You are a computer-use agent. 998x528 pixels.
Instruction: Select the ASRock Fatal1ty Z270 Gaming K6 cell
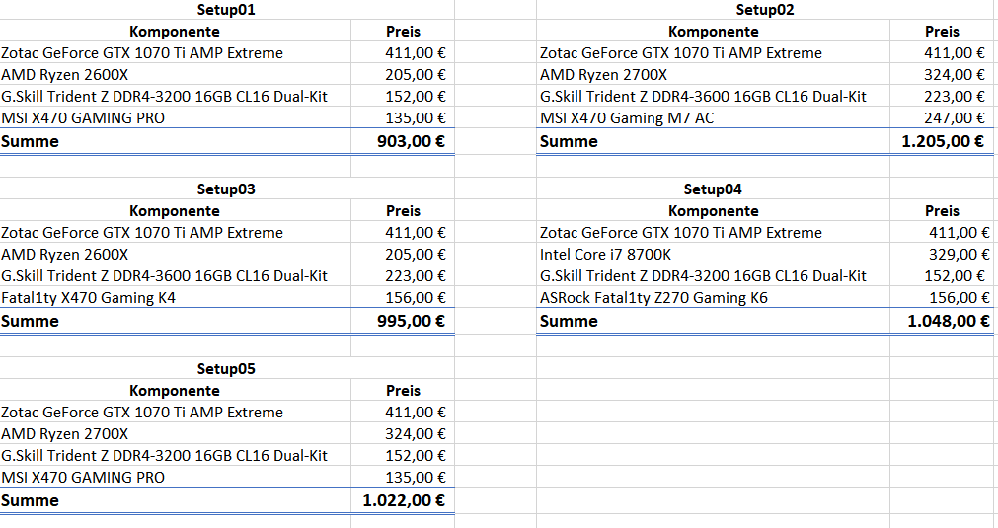[713, 297]
